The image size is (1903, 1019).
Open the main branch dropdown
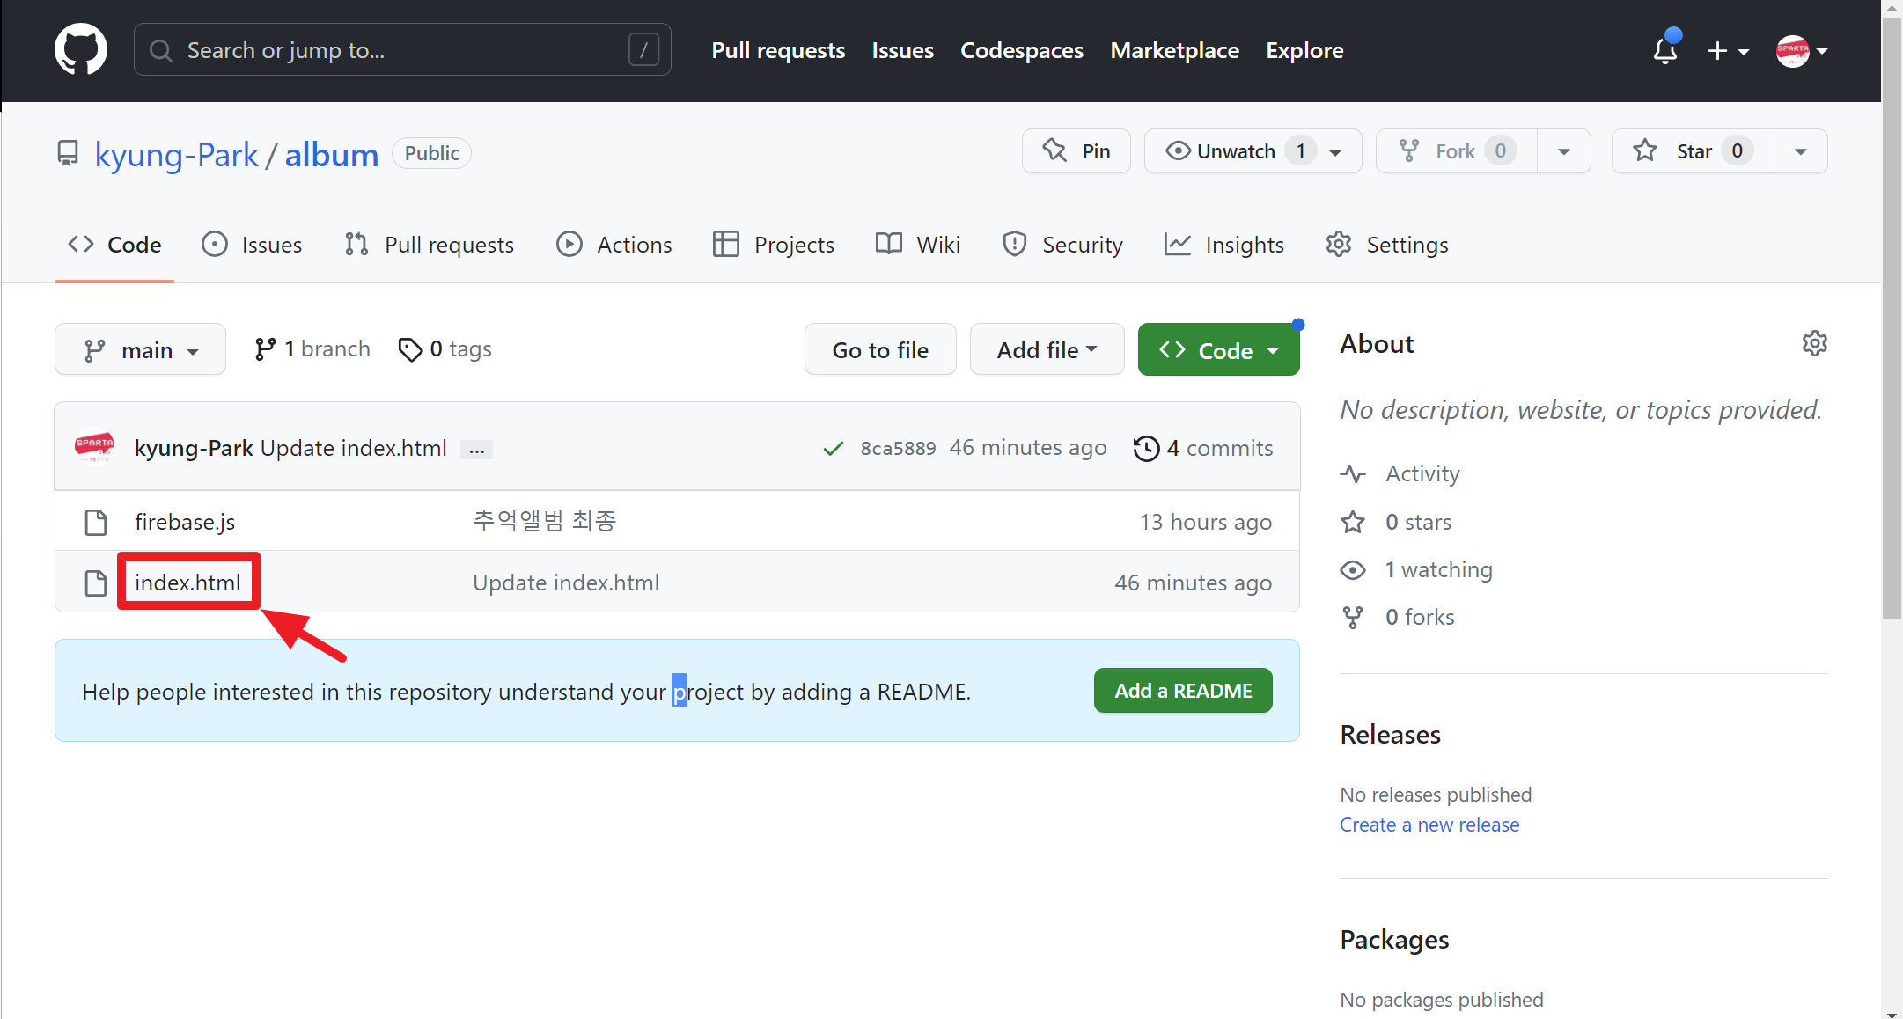(140, 349)
